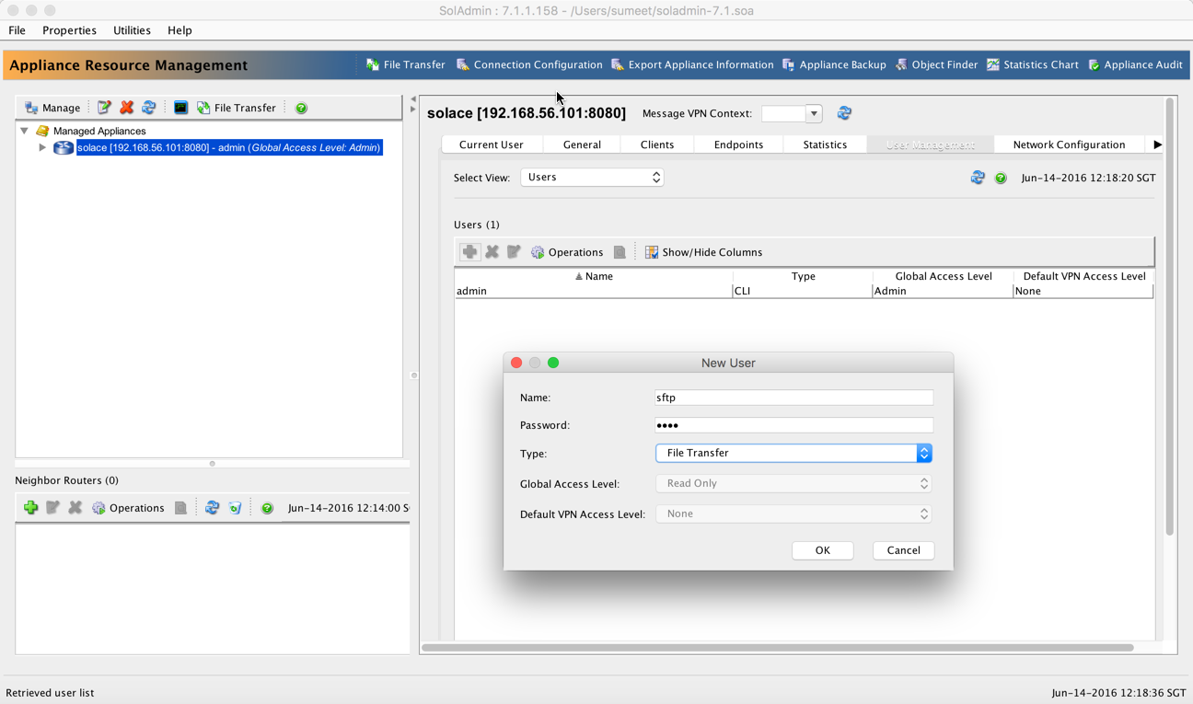Click add user plus icon in Users toolbar

[x=469, y=252]
